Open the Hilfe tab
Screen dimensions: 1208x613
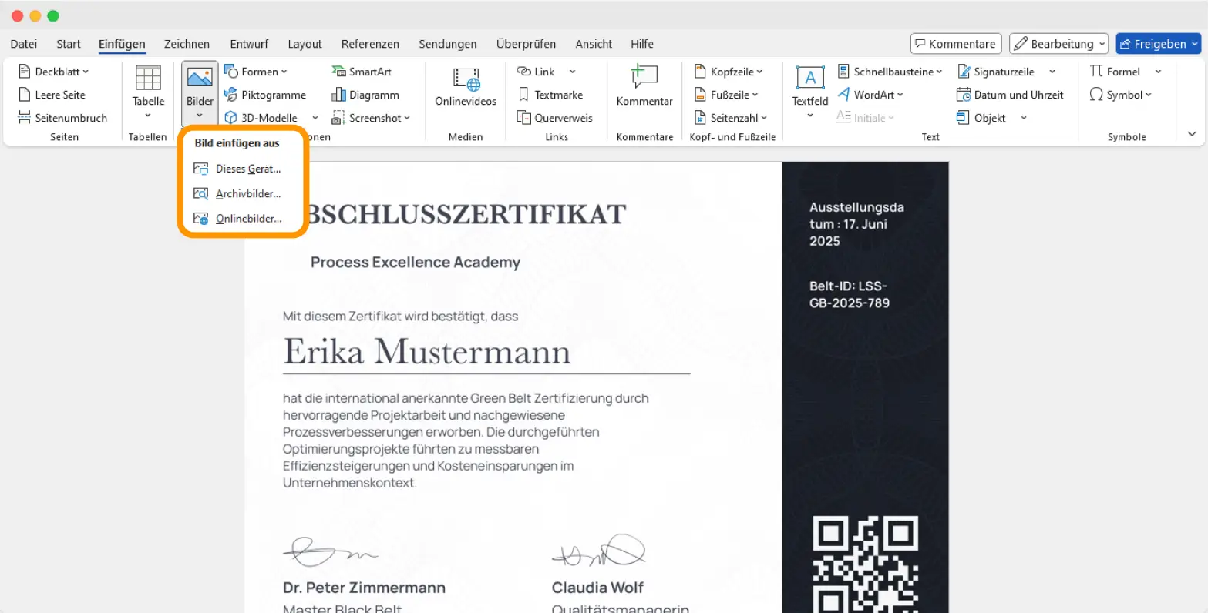pyautogui.click(x=642, y=44)
